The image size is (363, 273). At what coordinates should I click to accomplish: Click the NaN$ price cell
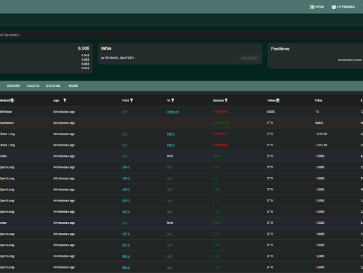319,123
